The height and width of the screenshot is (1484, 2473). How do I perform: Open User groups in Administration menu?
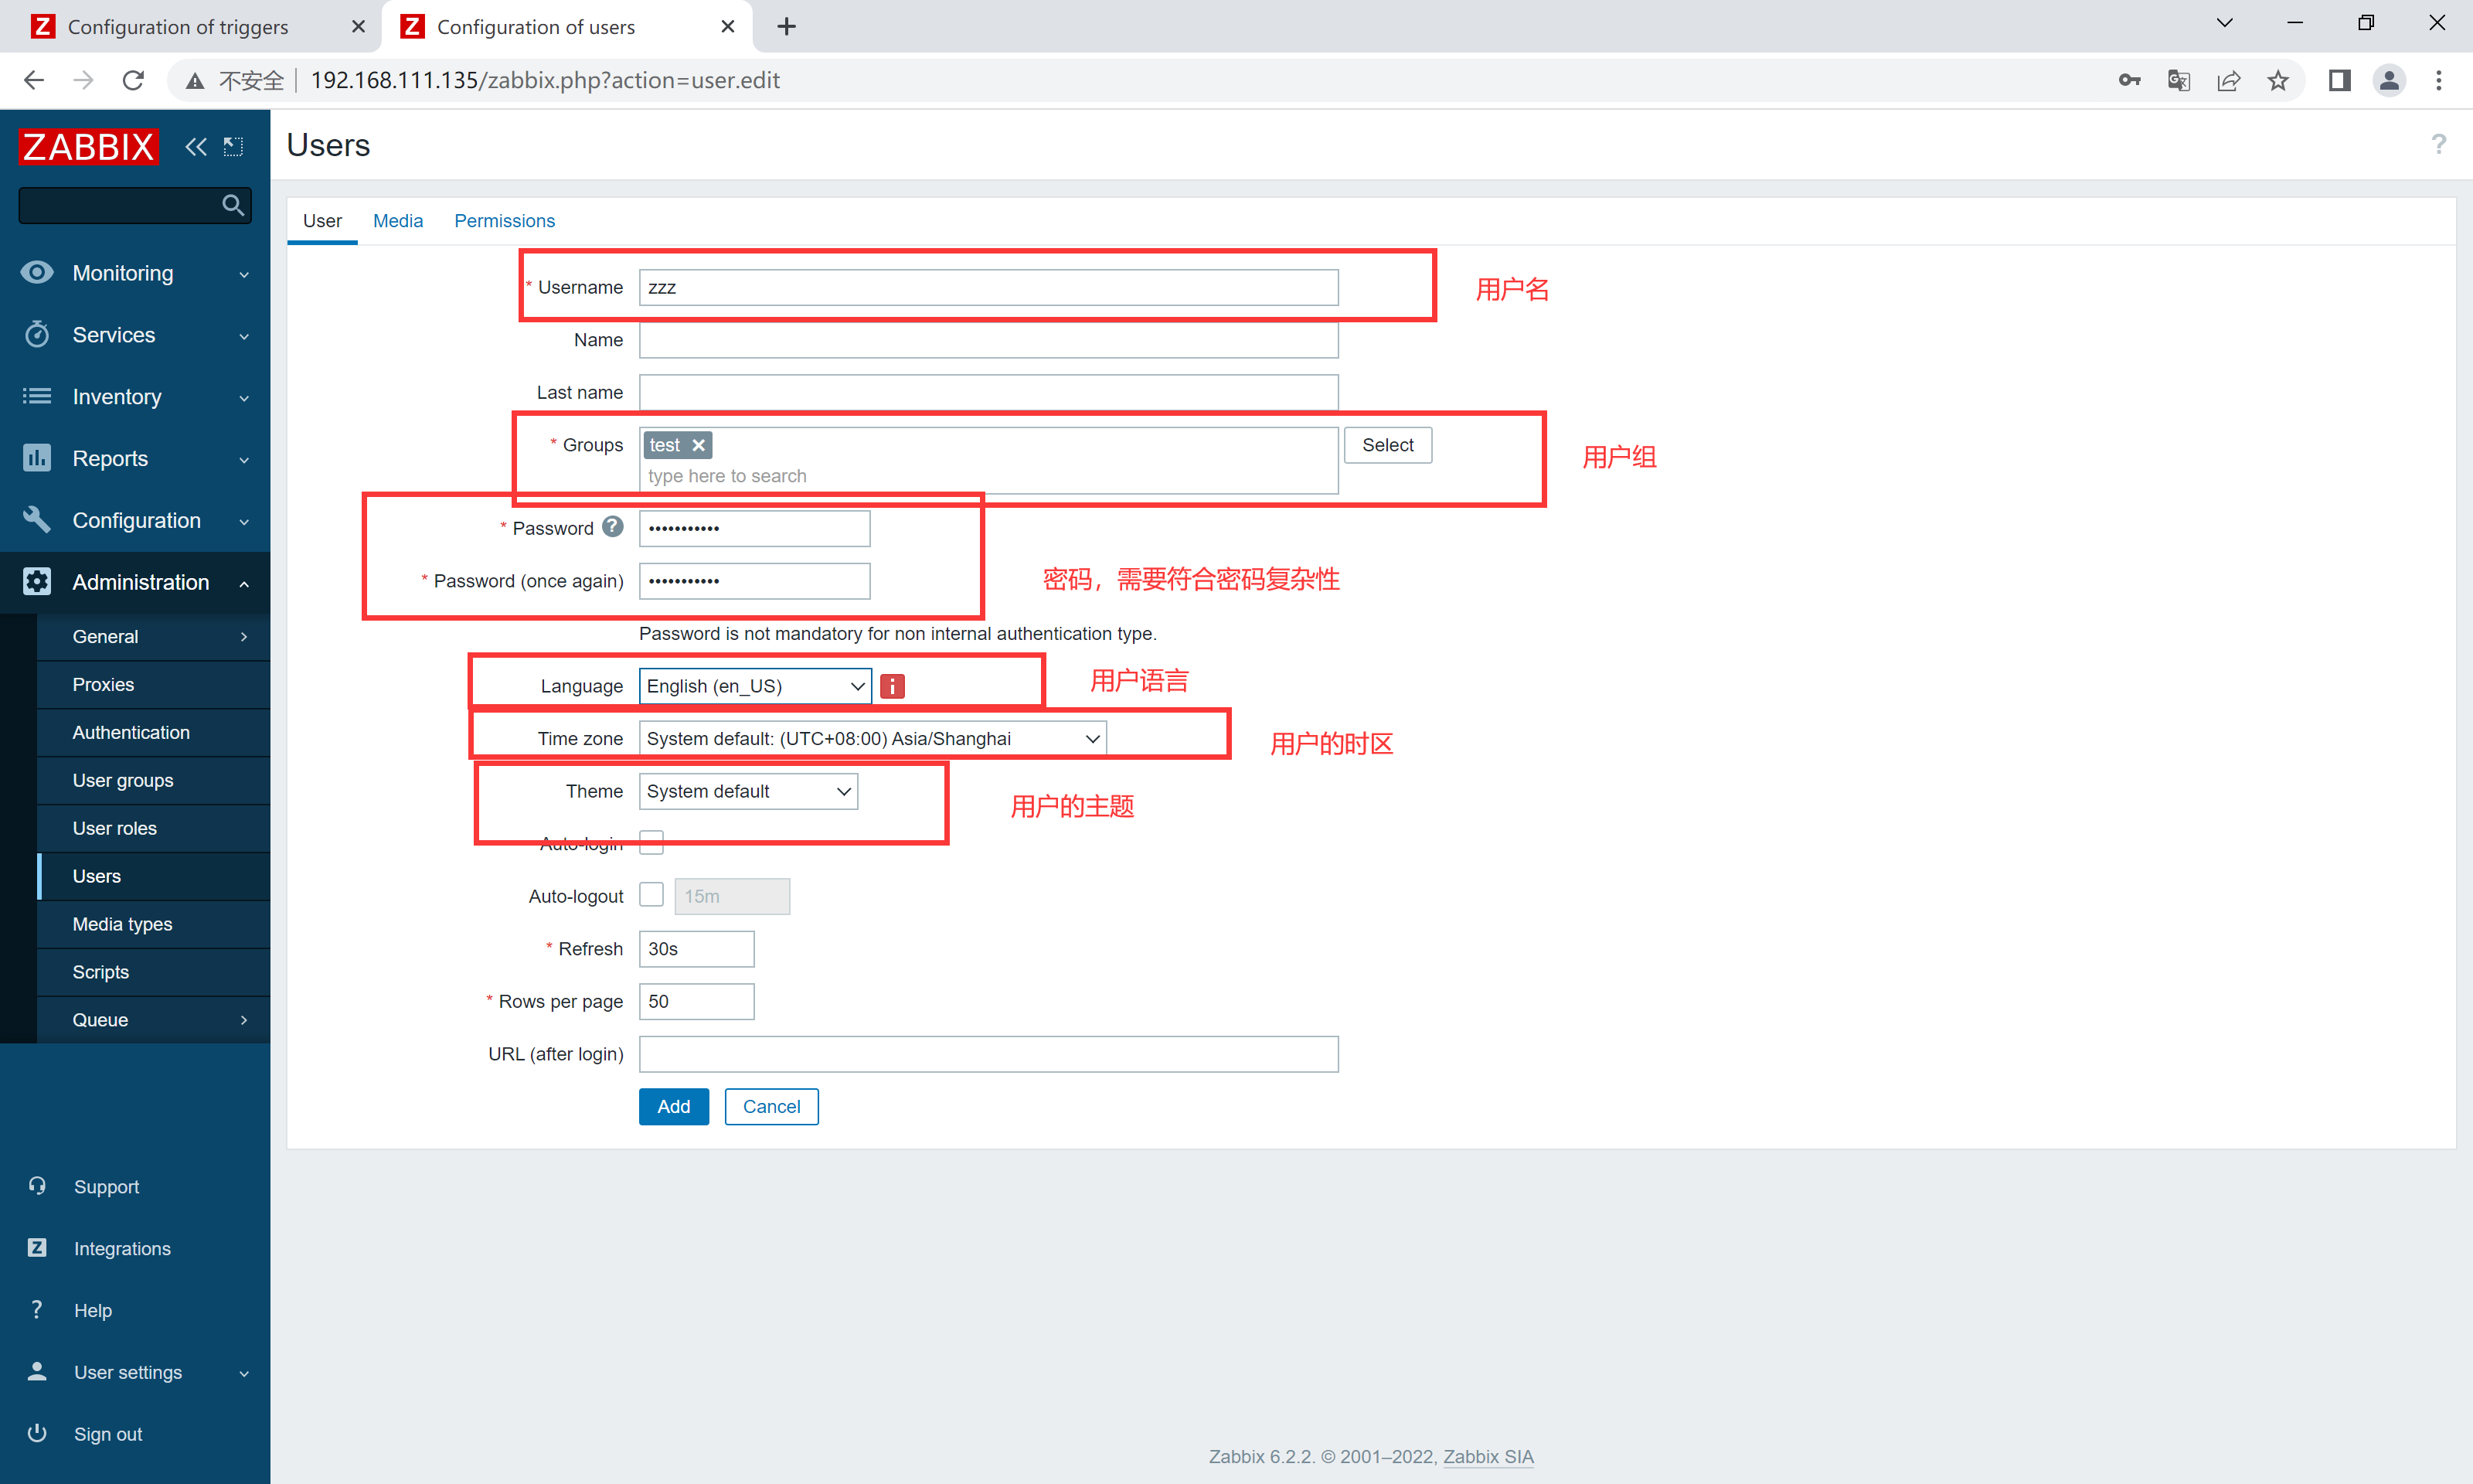154,781
